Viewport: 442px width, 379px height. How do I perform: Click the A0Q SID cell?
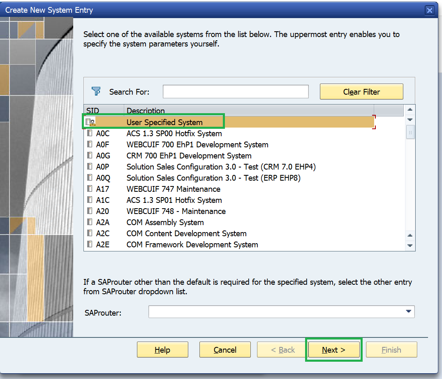[x=103, y=178]
